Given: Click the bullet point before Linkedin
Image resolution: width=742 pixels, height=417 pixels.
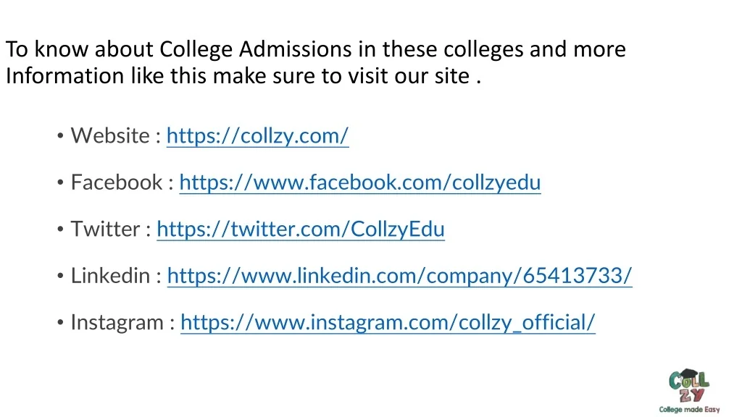Looking at the screenshot, I should tap(59, 277).
